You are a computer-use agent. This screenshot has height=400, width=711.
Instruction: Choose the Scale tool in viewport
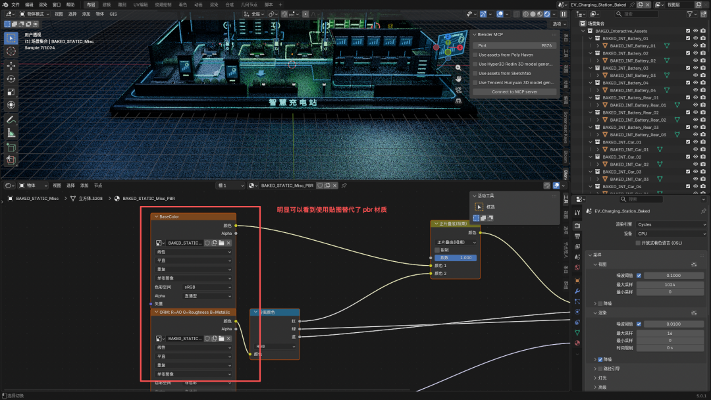point(11,92)
